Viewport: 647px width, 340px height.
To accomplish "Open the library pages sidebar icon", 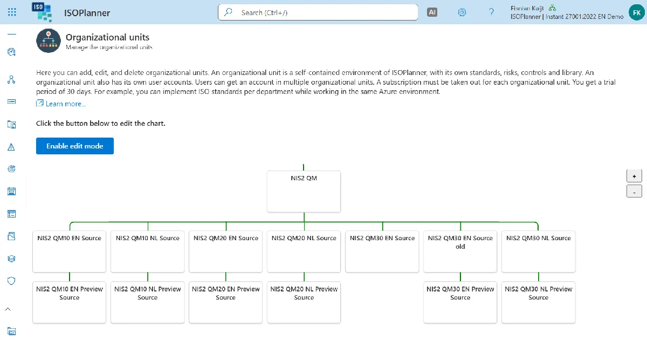I will click(x=11, y=236).
